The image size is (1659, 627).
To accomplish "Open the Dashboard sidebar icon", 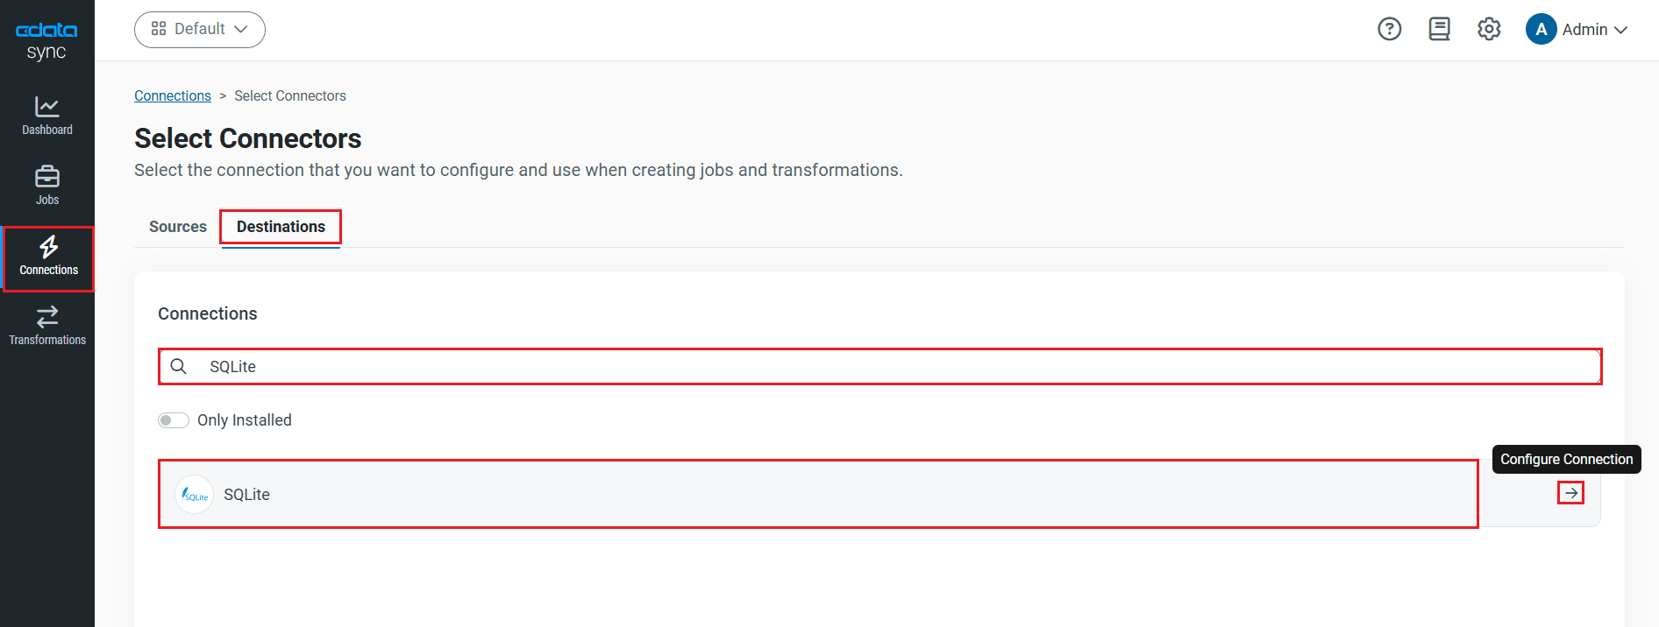I will tap(47, 116).
